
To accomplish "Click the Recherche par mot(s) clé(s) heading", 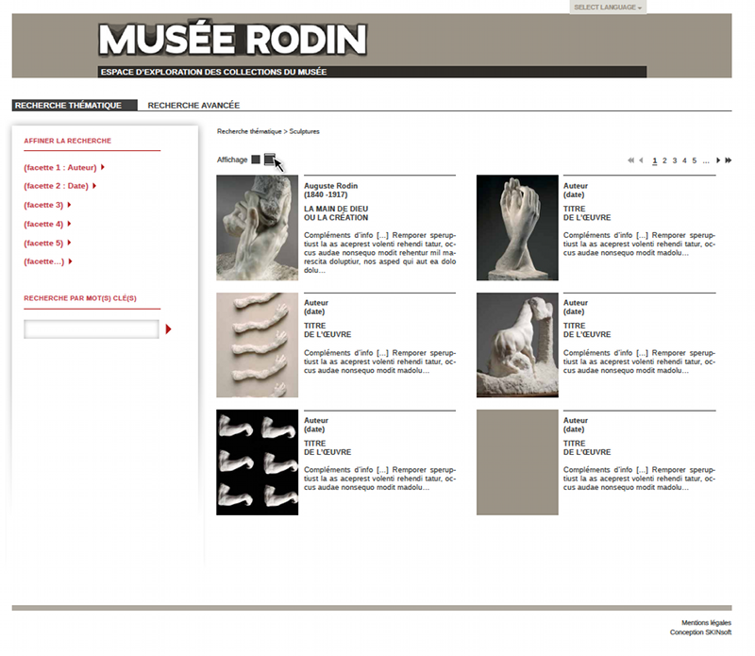I will [x=80, y=298].
